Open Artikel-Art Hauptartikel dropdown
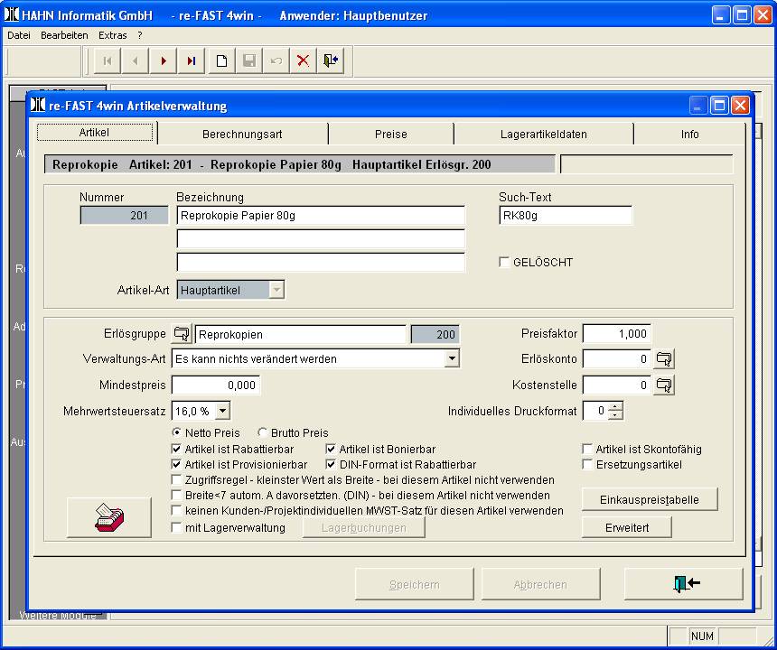777x650 pixels. [x=276, y=290]
